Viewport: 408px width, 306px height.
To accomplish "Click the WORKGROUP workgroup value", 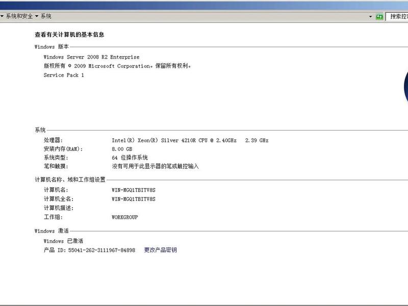I will click(x=124, y=217).
